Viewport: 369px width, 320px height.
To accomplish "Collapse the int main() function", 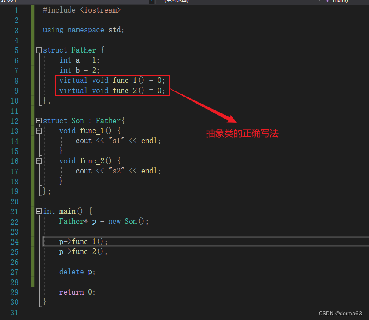I will 39,211.
